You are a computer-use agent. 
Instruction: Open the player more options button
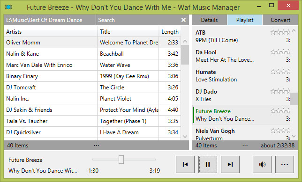pos(285,164)
